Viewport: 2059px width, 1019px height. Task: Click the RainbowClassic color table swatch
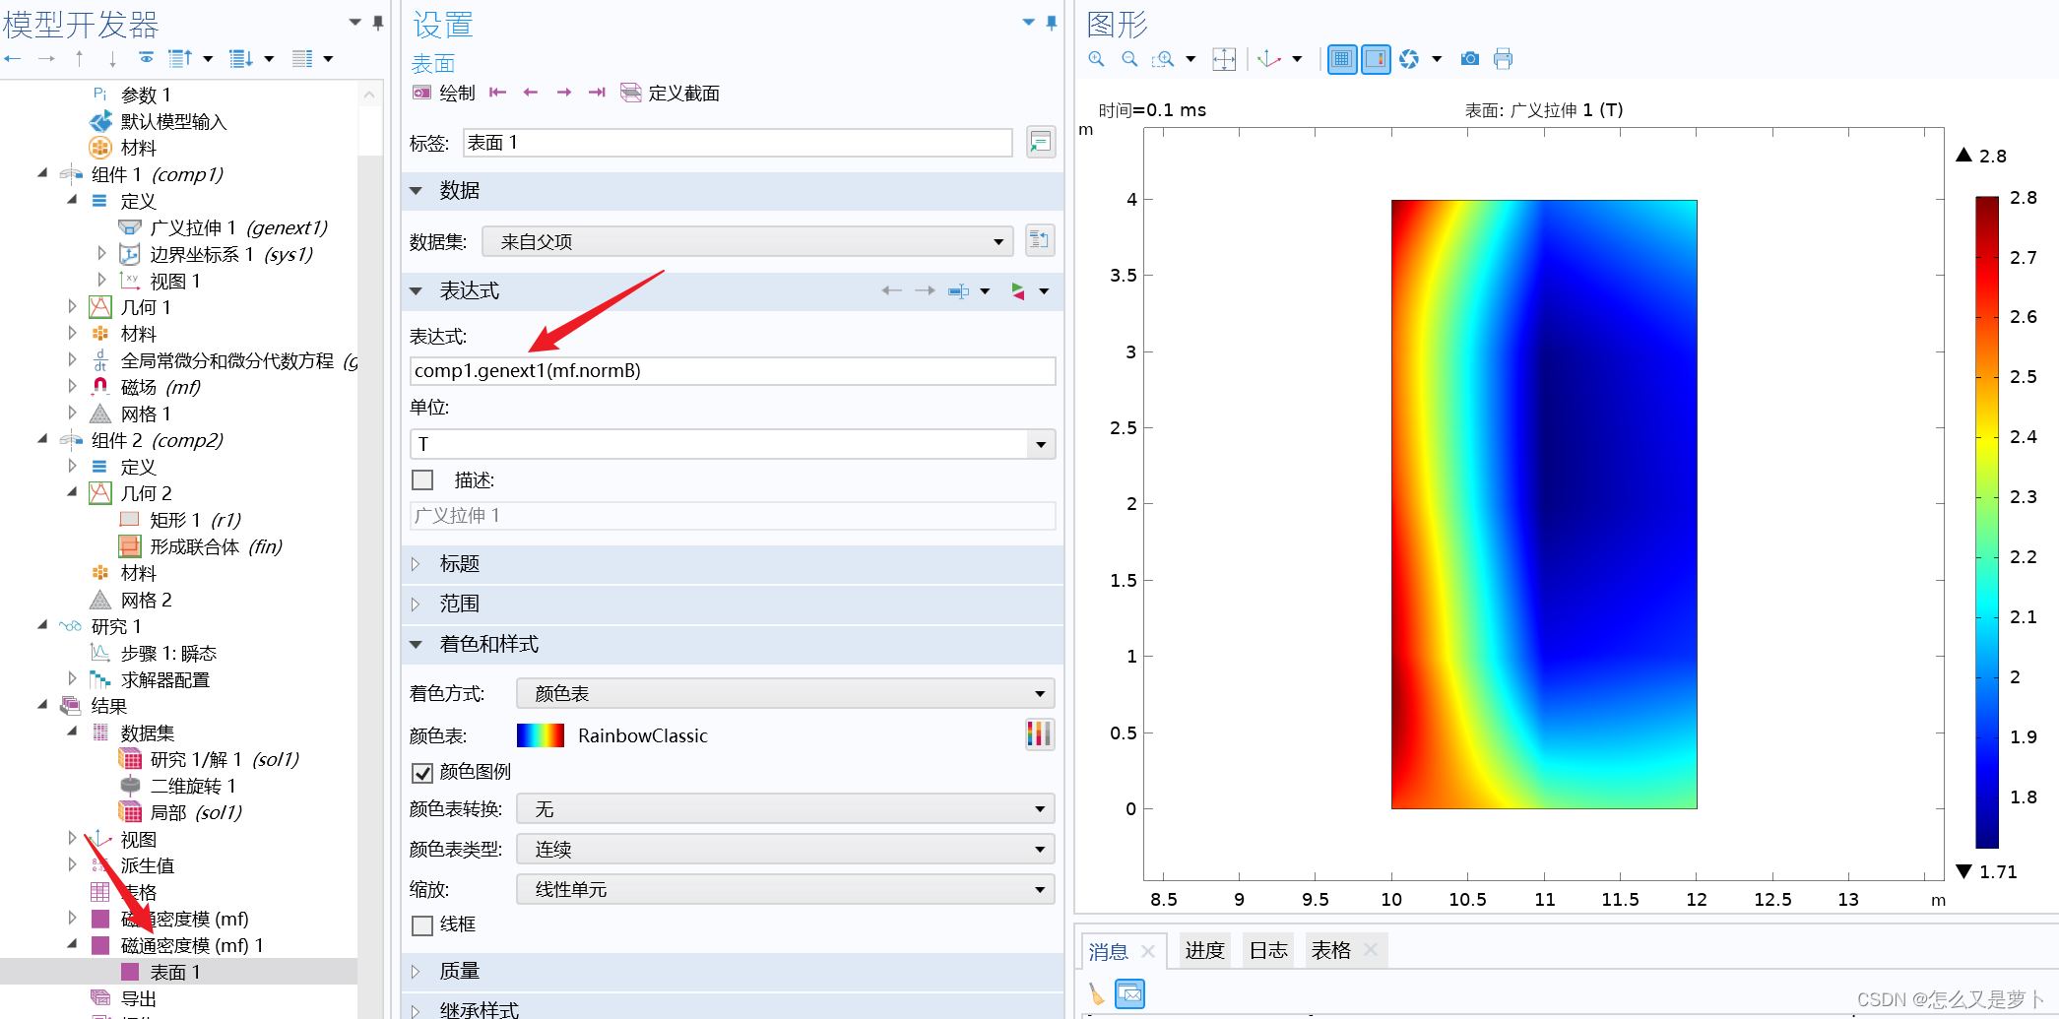pos(541,735)
